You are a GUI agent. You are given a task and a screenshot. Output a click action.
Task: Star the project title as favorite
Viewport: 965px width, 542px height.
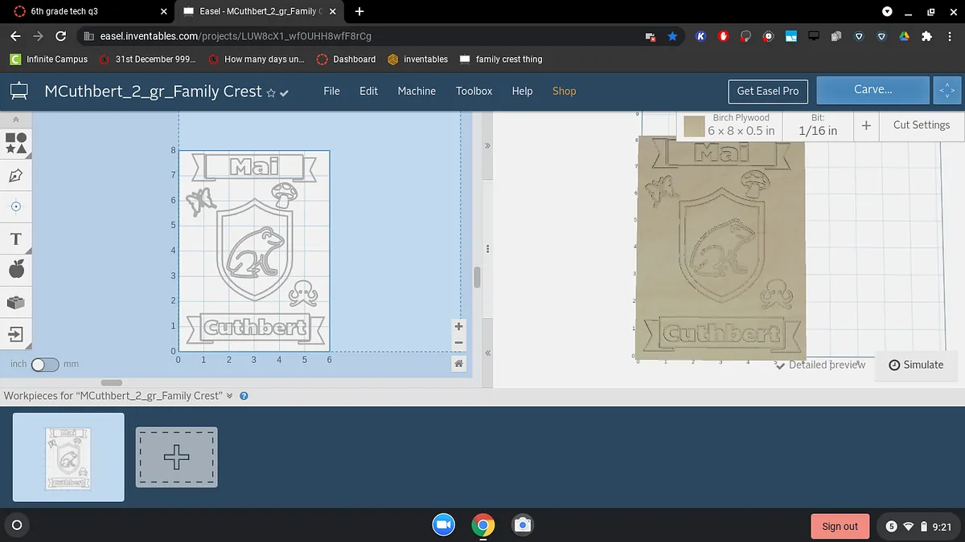pyautogui.click(x=271, y=92)
